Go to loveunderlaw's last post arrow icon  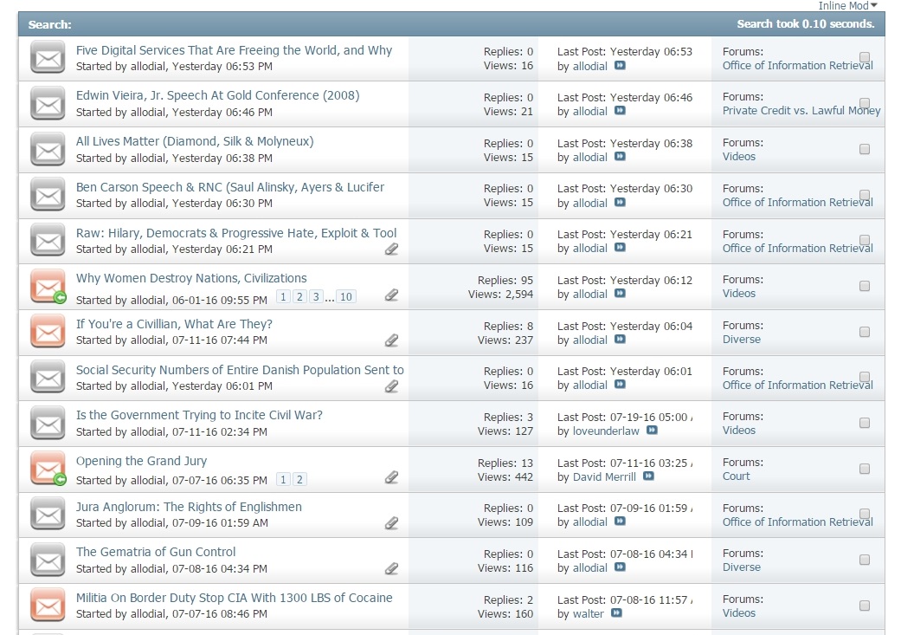pos(652,431)
